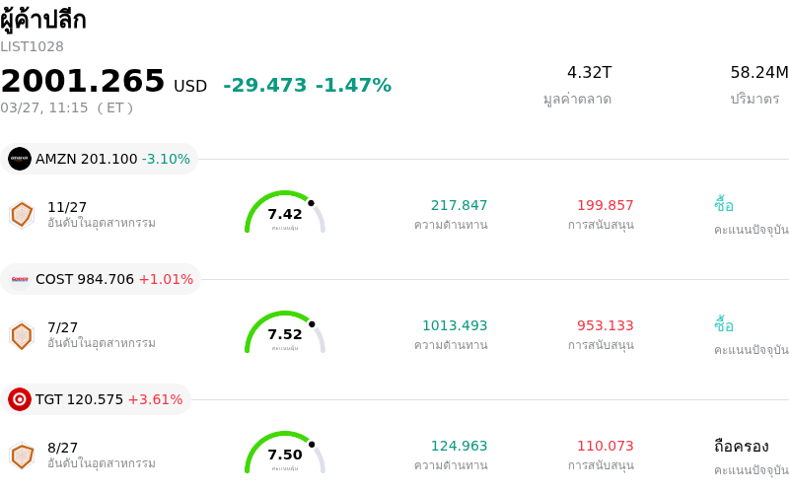Click TGT score gauge showing 7.50
789x492 pixels.
[x=285, y=454]
